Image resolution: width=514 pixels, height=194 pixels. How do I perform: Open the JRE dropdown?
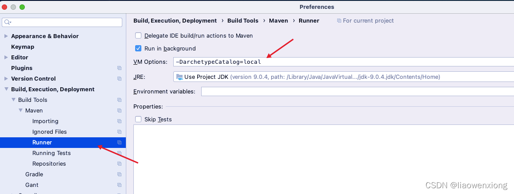point(343,77)
